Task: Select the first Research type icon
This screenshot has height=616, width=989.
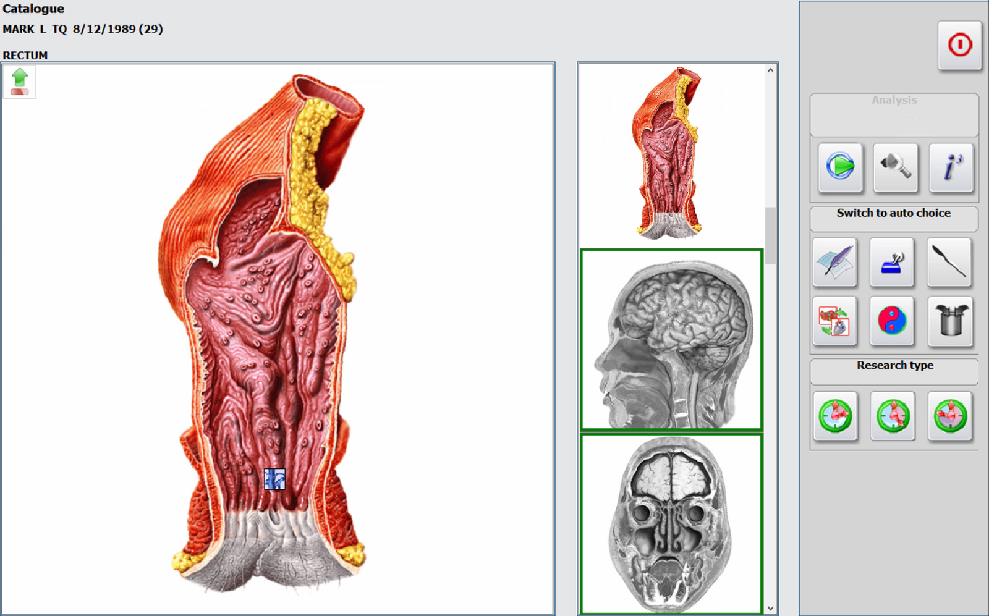Action: point(835,416)
